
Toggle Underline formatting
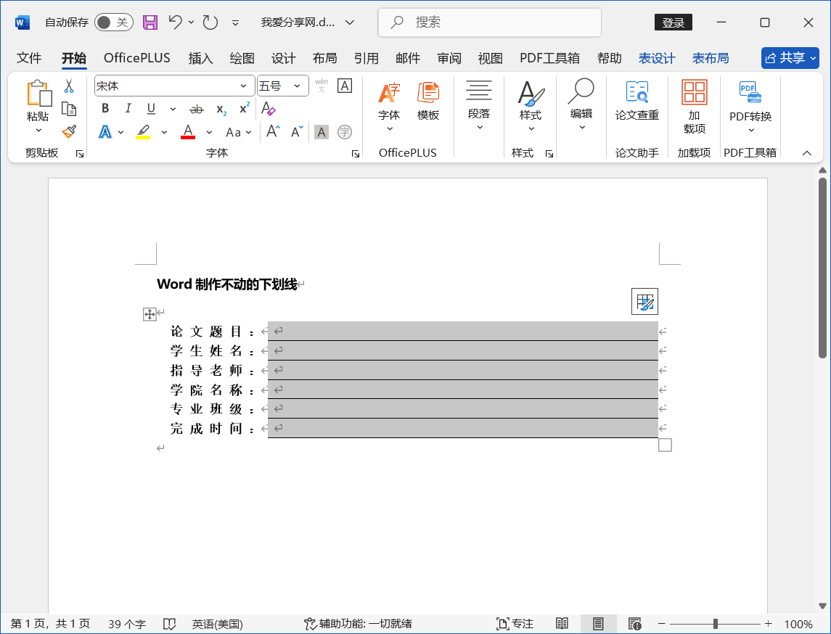coord(151,109)
